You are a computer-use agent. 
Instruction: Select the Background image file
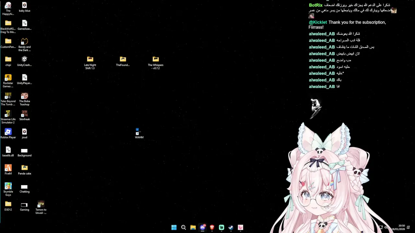pyautogui.click(x=24, y=152)
